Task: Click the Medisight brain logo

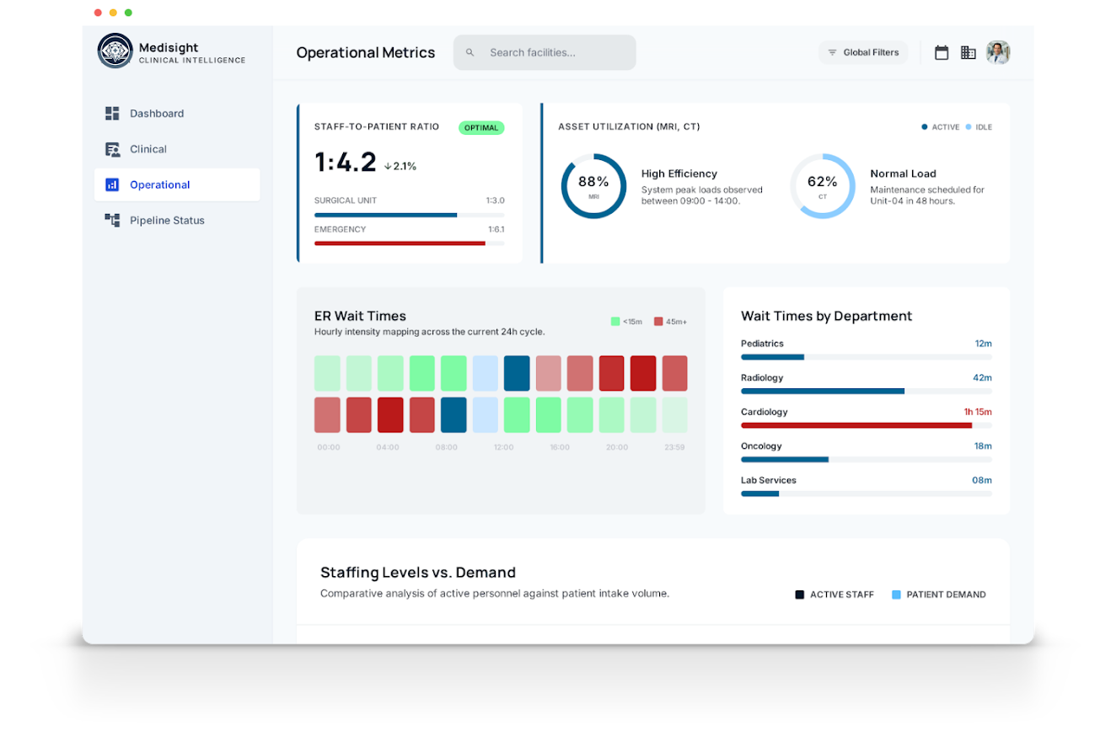Action: [115, 51]
